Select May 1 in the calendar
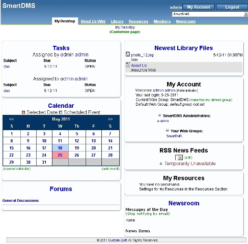The height and width of the screenshot is (244, 248). click(12, 134)
